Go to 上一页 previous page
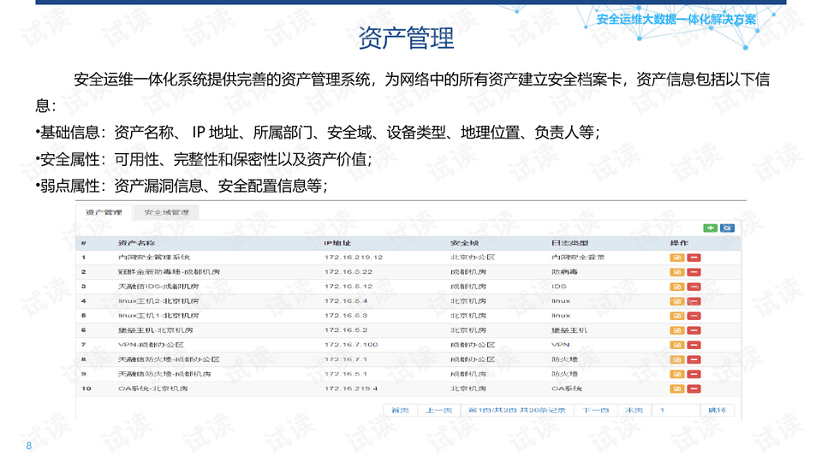 (438, 410)
